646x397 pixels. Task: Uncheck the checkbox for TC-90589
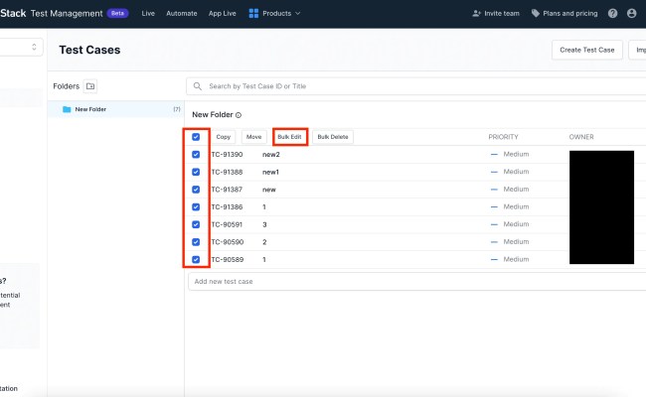coord(196,260)
